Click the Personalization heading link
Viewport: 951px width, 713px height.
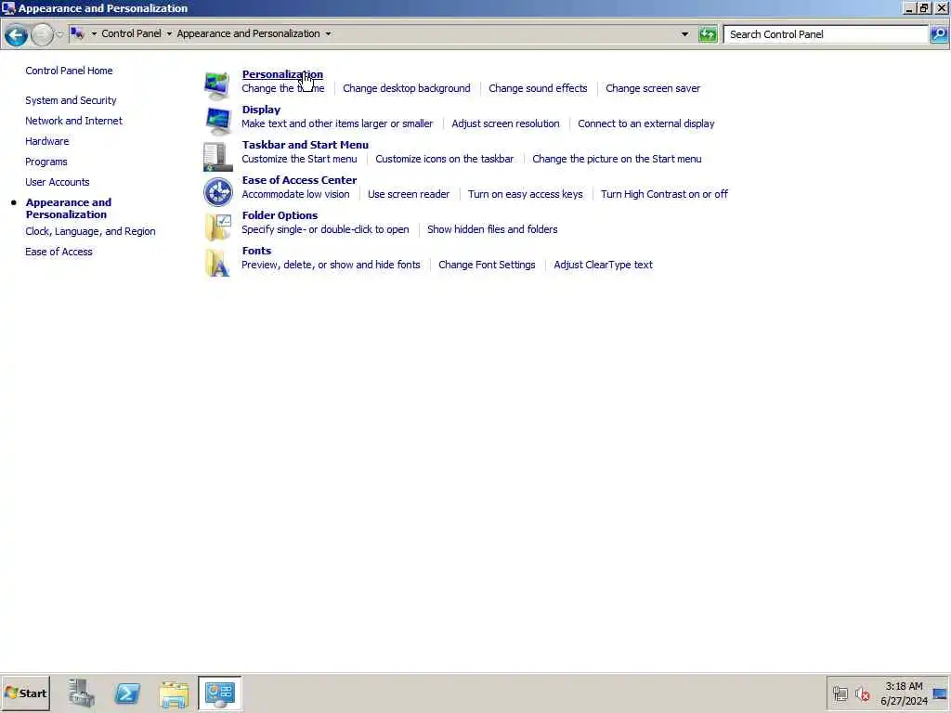[282, 74]
